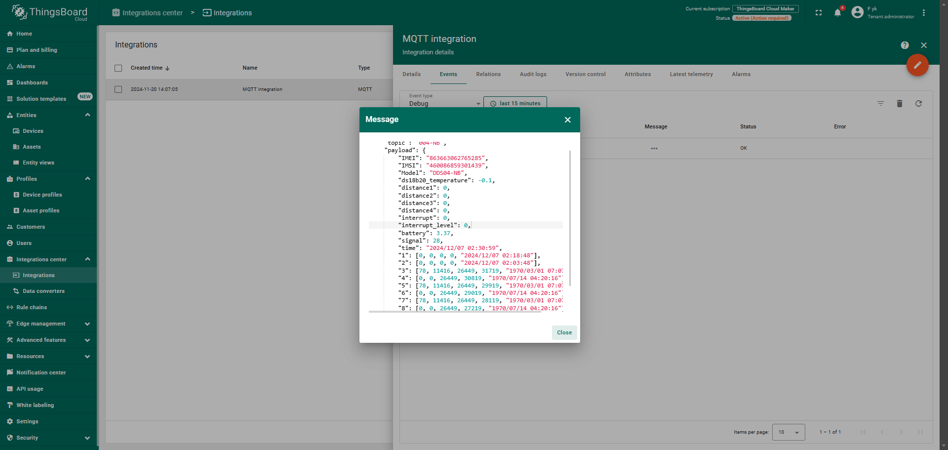Screen dimensions: 948x450
Task: Collapse the Integrations center section chevron
Action: click(87, 259)
